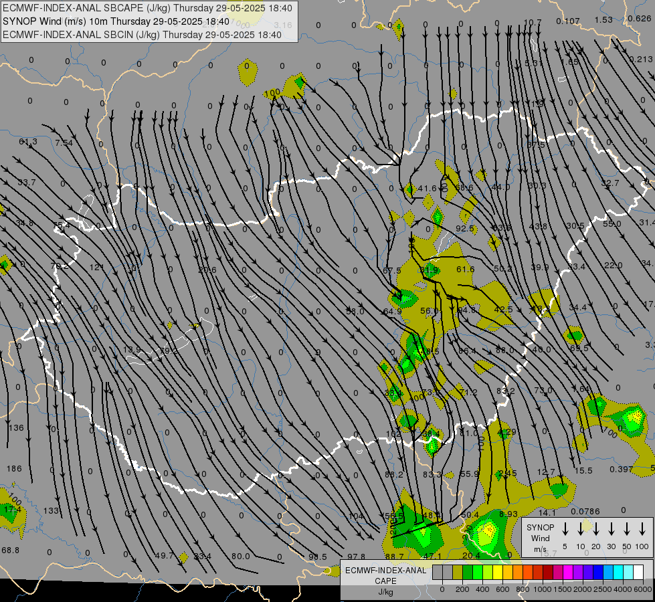Image resolution: width=655 pixels, height=602 pixels.
Task: Click the wind arrow above 5 m/s
Action: (x=565, y=529)
